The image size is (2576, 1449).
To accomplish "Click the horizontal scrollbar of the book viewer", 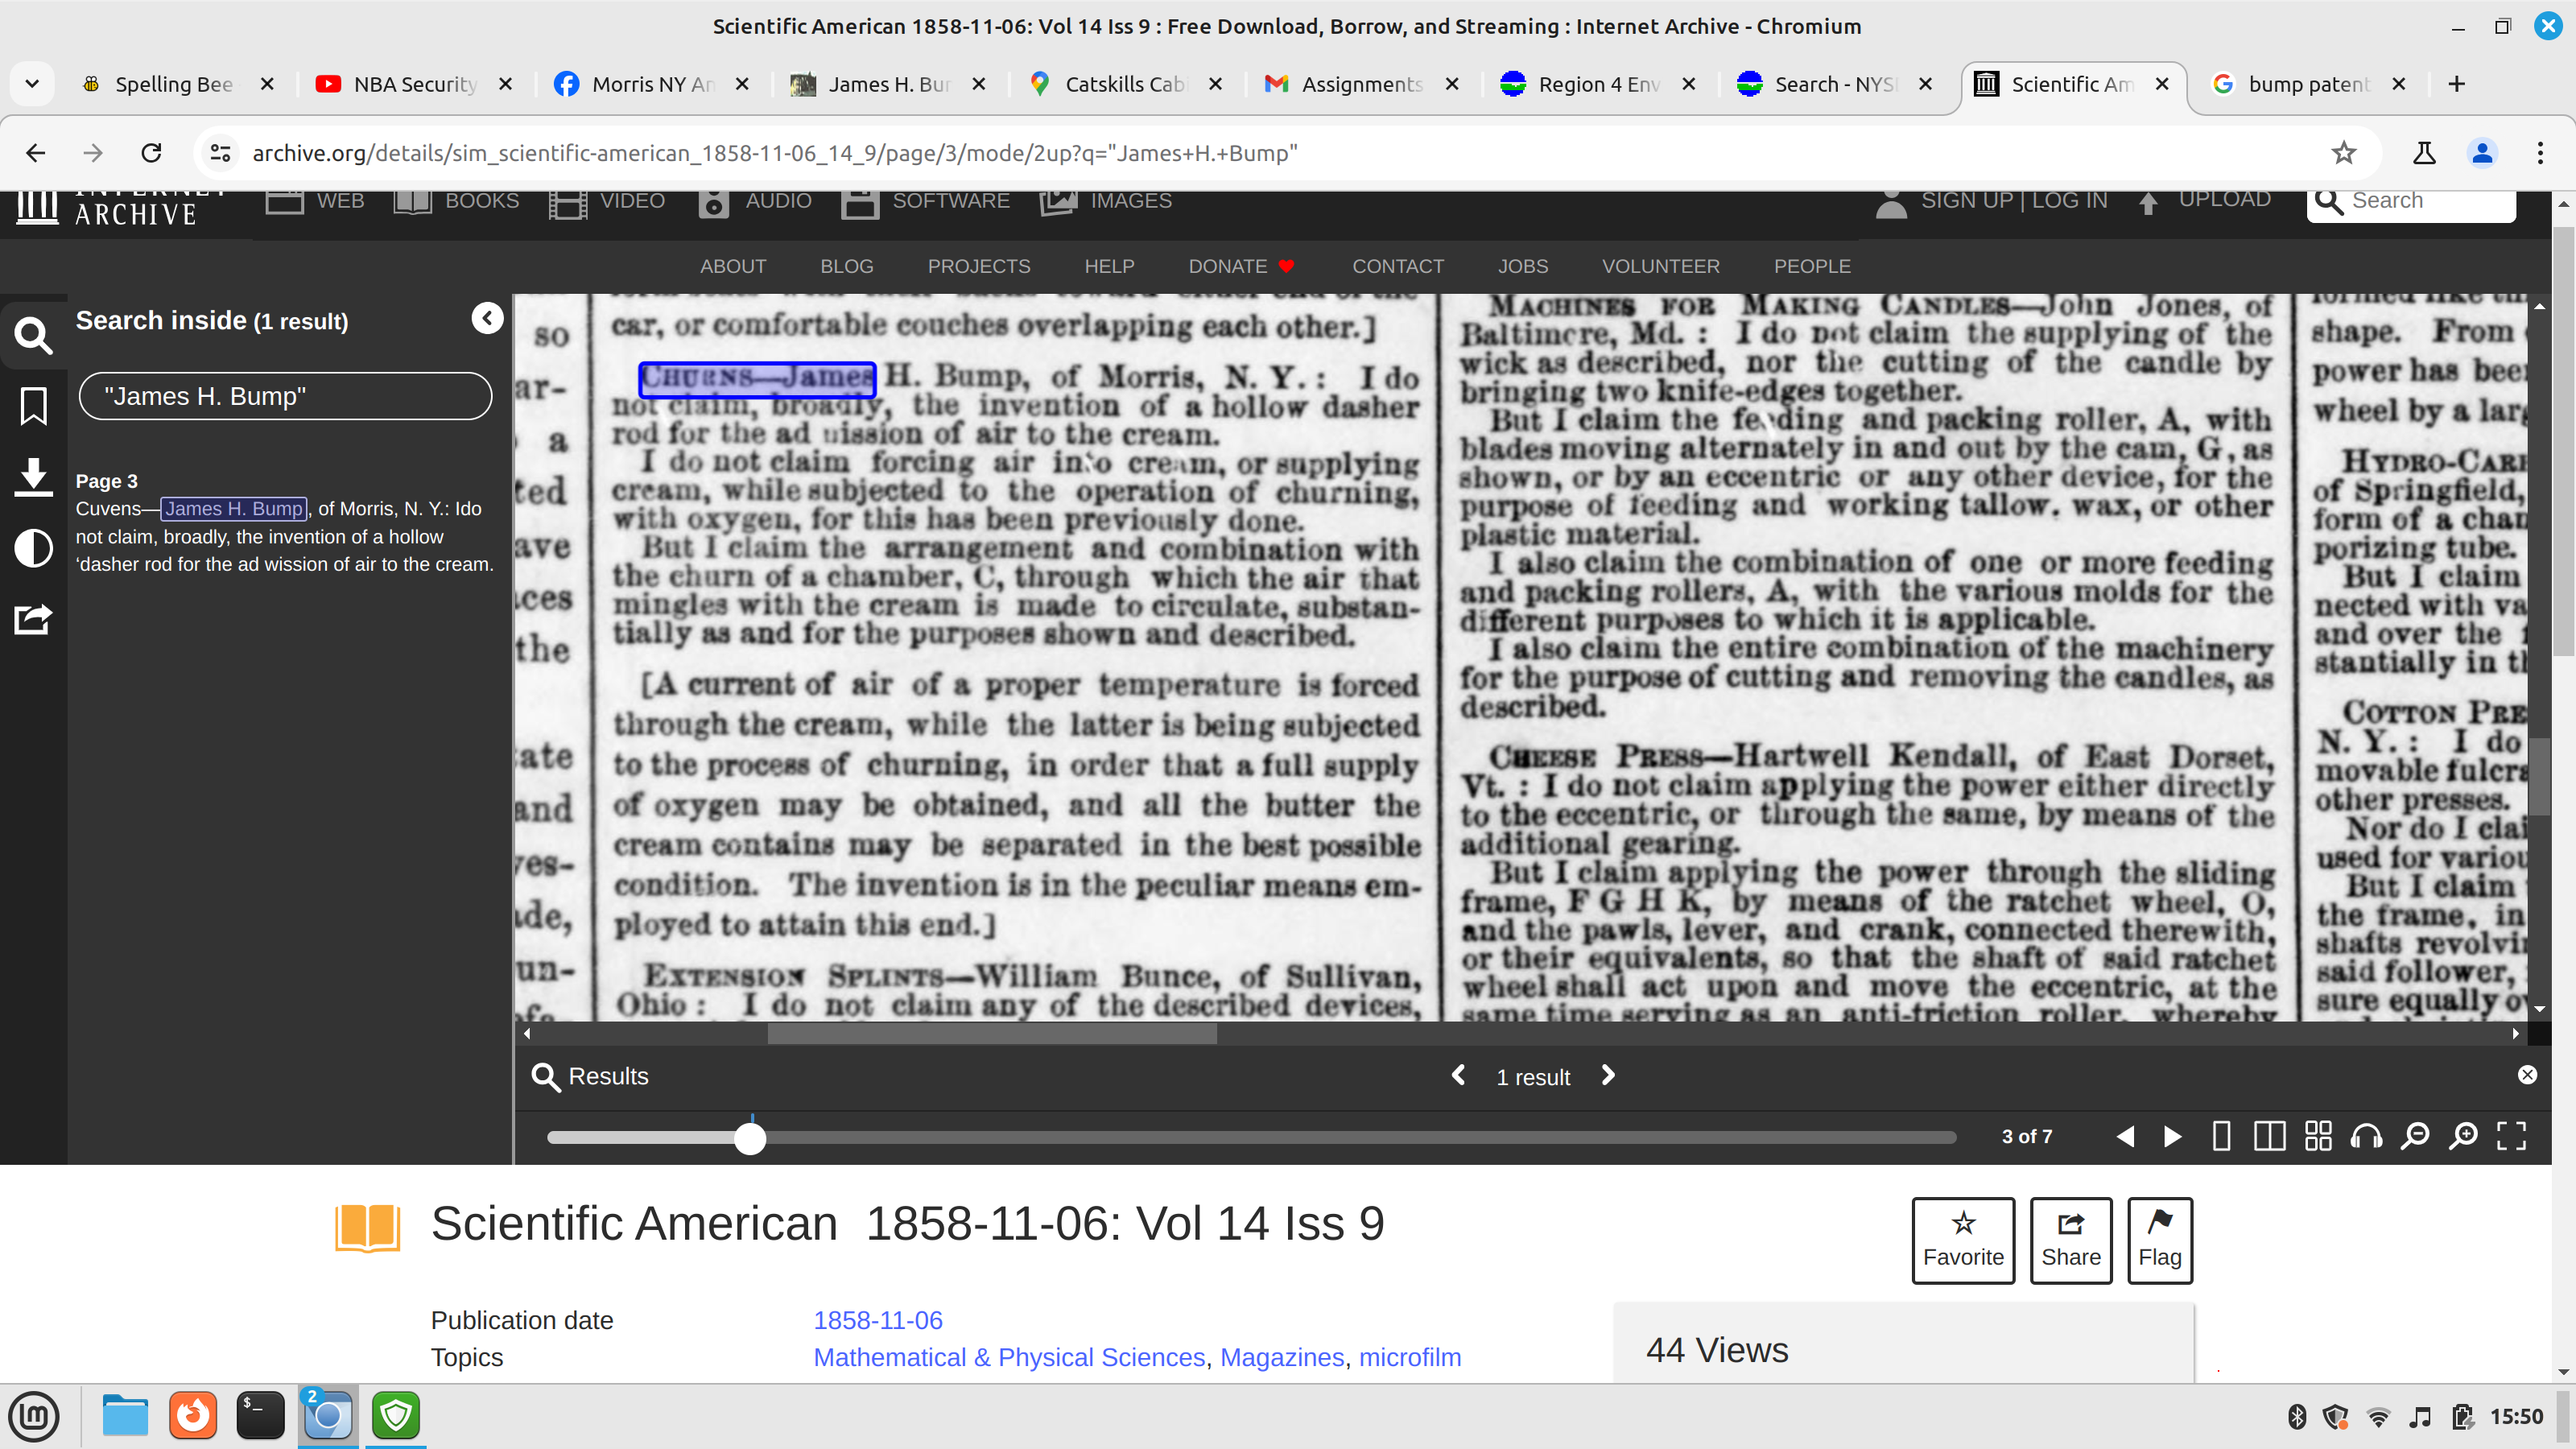I will [992, 1034].
